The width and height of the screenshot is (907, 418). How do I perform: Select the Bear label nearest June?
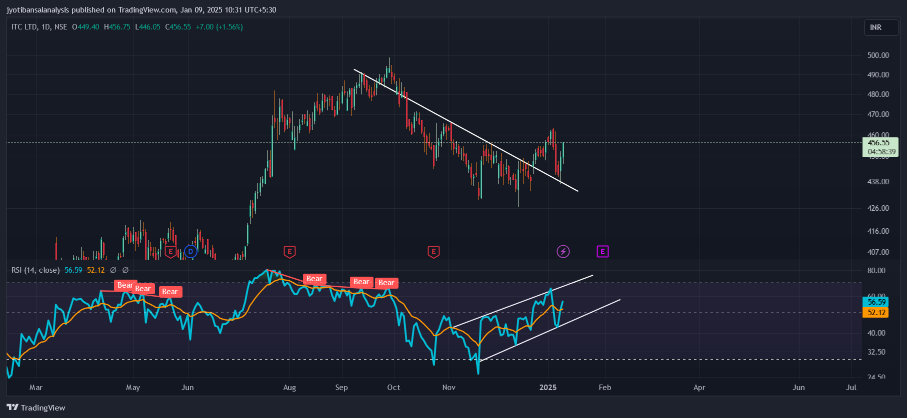170,292
